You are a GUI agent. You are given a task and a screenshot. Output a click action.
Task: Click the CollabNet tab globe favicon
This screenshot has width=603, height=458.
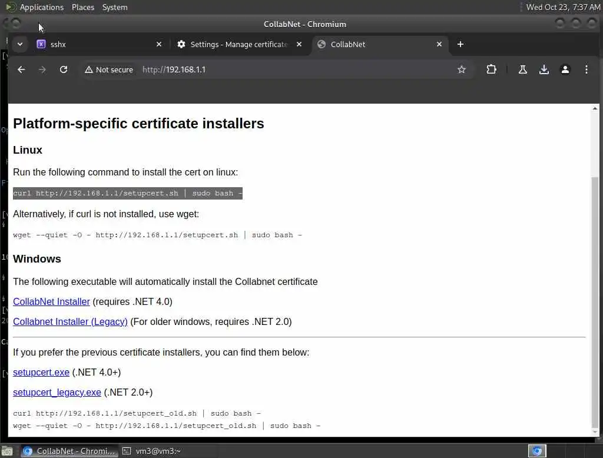[322, 44]
